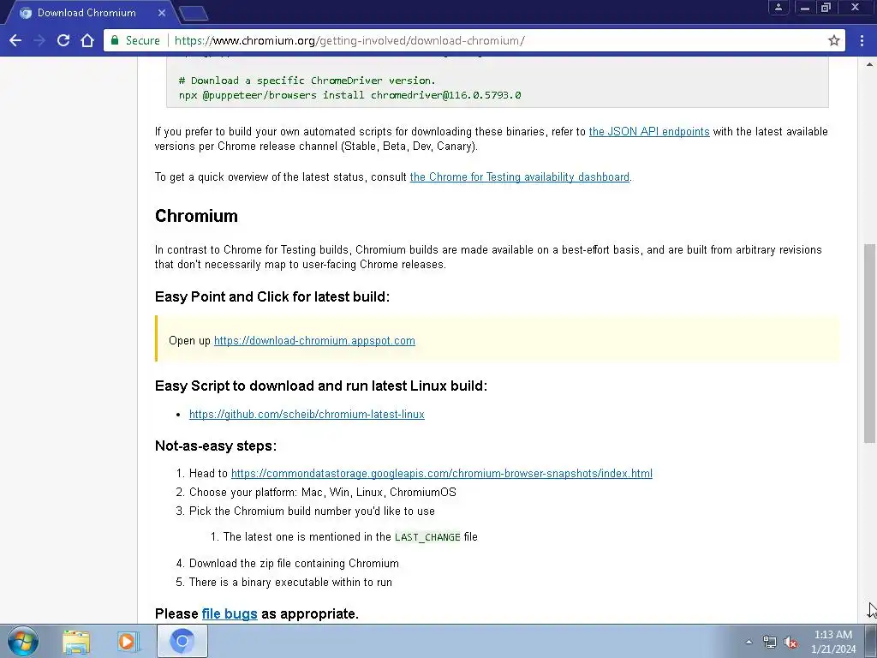Image resolution: width=877 pixels, height=658 pixels.
Task: Open the browser home page
Action: coord(87,40)
